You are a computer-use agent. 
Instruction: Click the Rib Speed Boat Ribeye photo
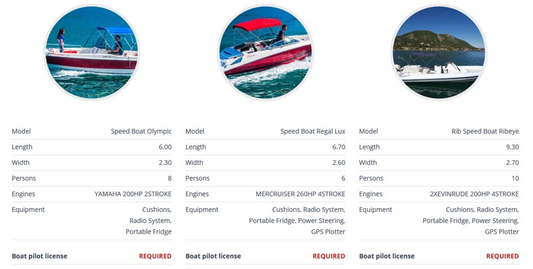[438, 53]
